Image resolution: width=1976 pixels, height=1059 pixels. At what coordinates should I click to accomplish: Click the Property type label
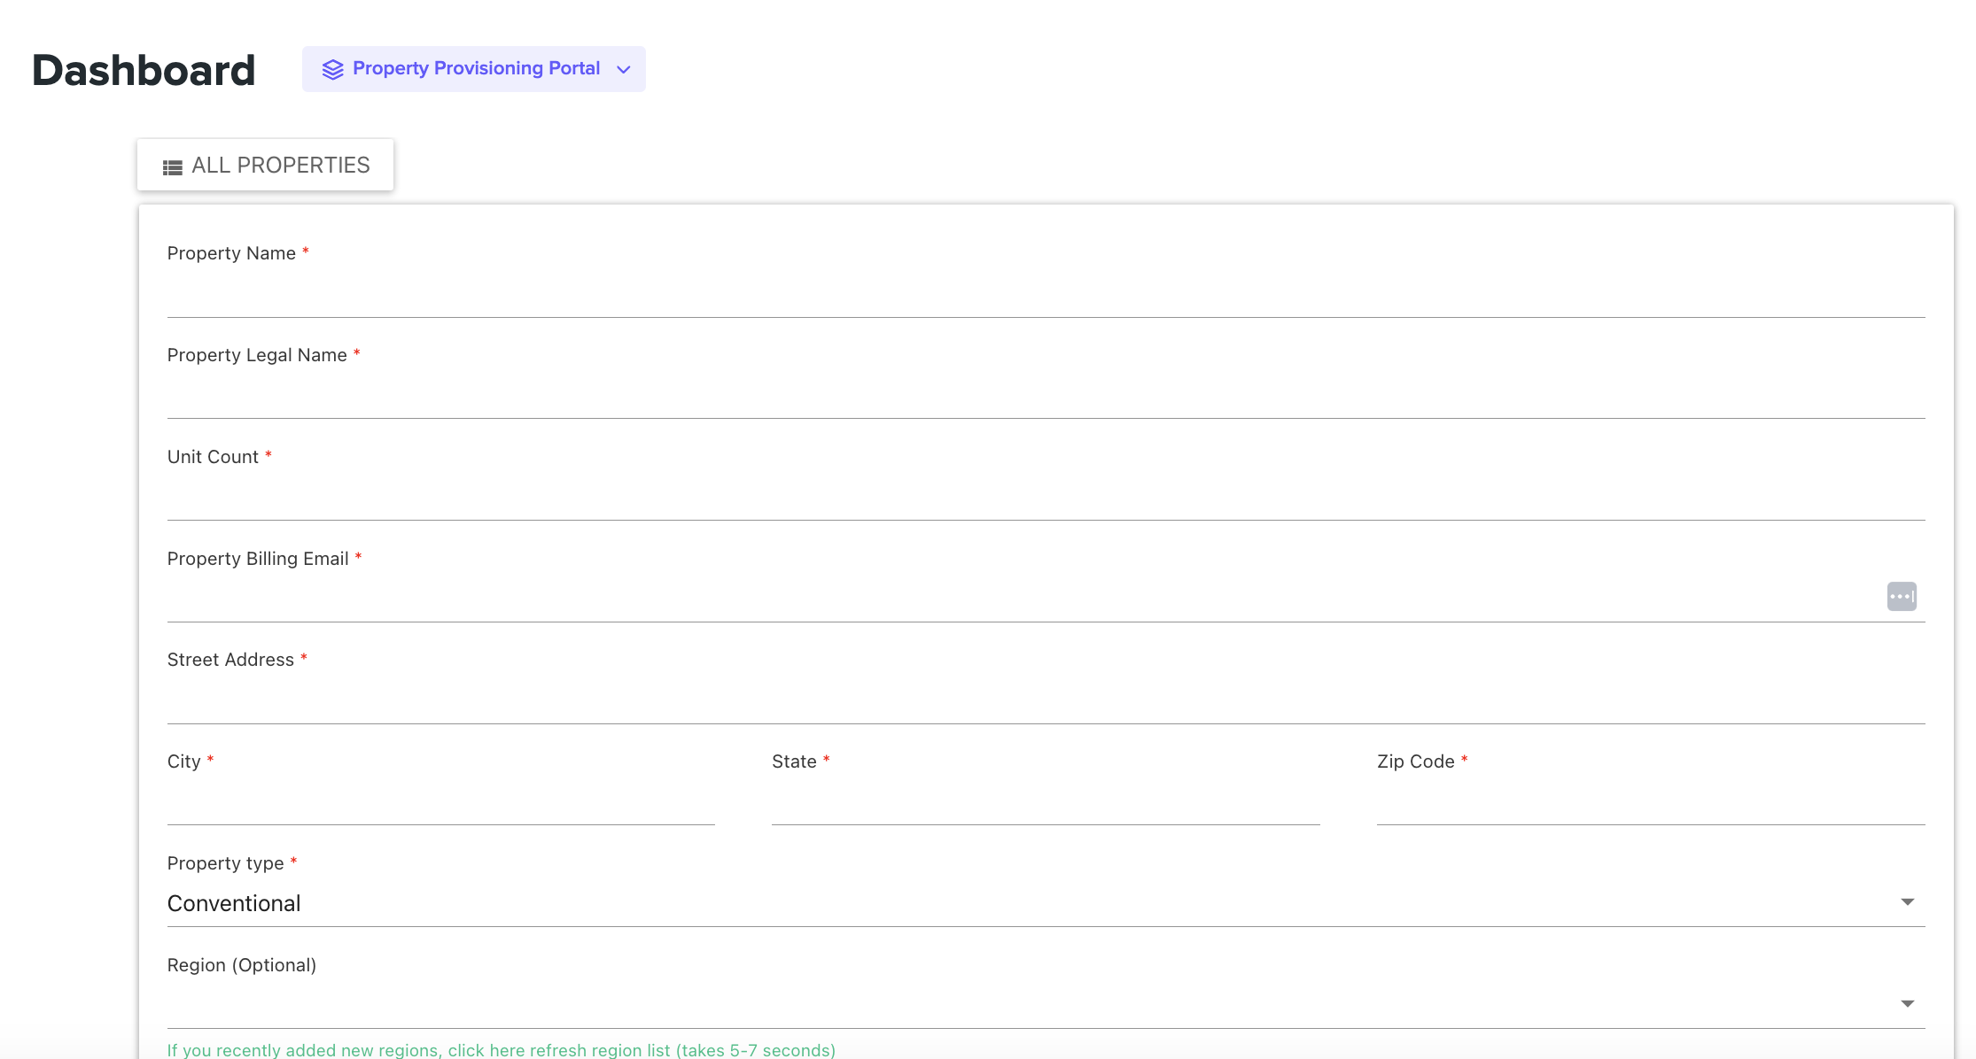click(225, 863)
